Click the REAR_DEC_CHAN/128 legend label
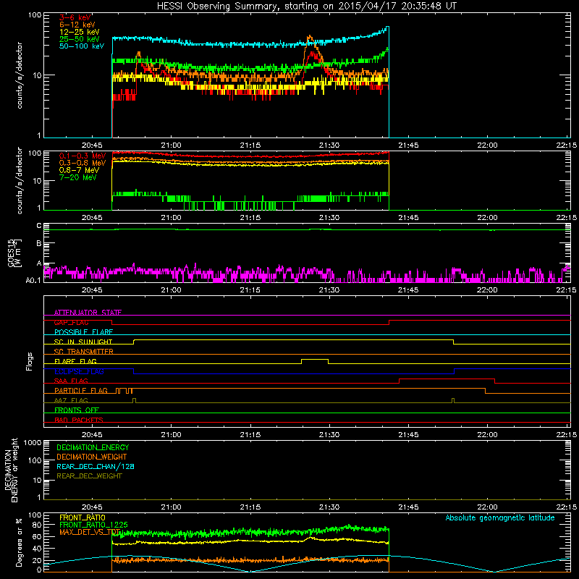579x579 pixels. pos(96,466)
